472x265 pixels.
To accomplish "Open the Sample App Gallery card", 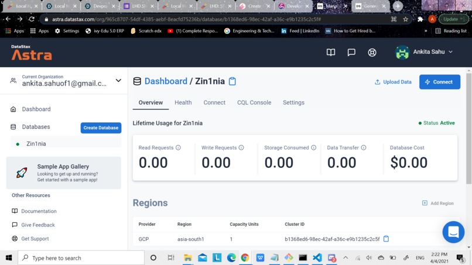I will [x=63, y=173].
